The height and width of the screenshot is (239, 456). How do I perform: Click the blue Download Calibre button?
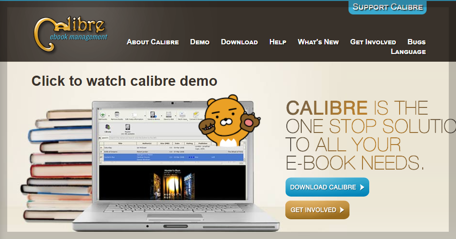327,187
